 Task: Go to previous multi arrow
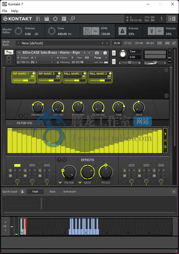[102, 43]
